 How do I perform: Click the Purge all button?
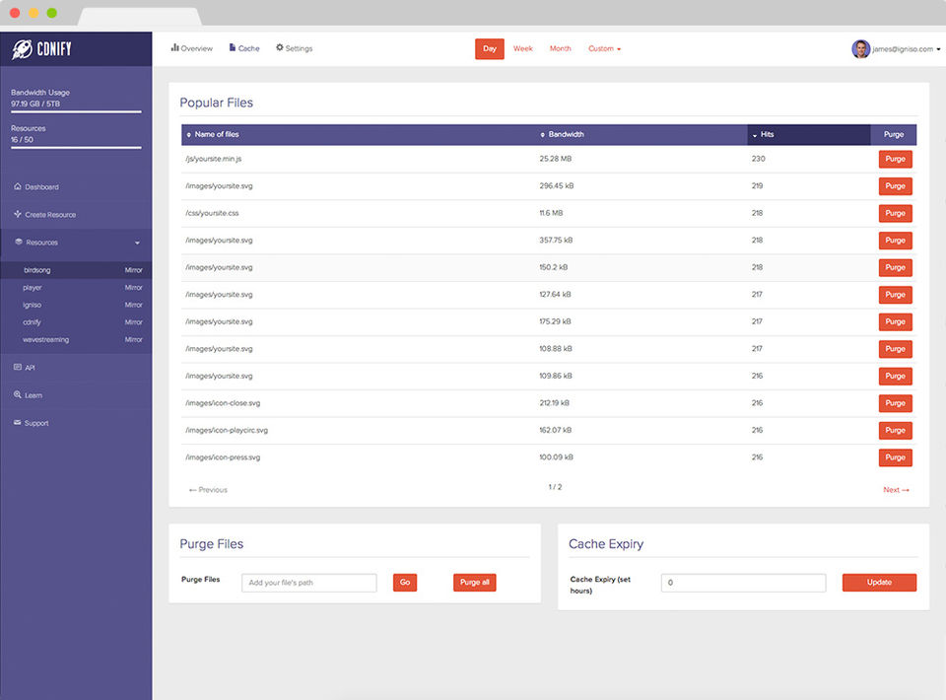(x=474, y=583)
